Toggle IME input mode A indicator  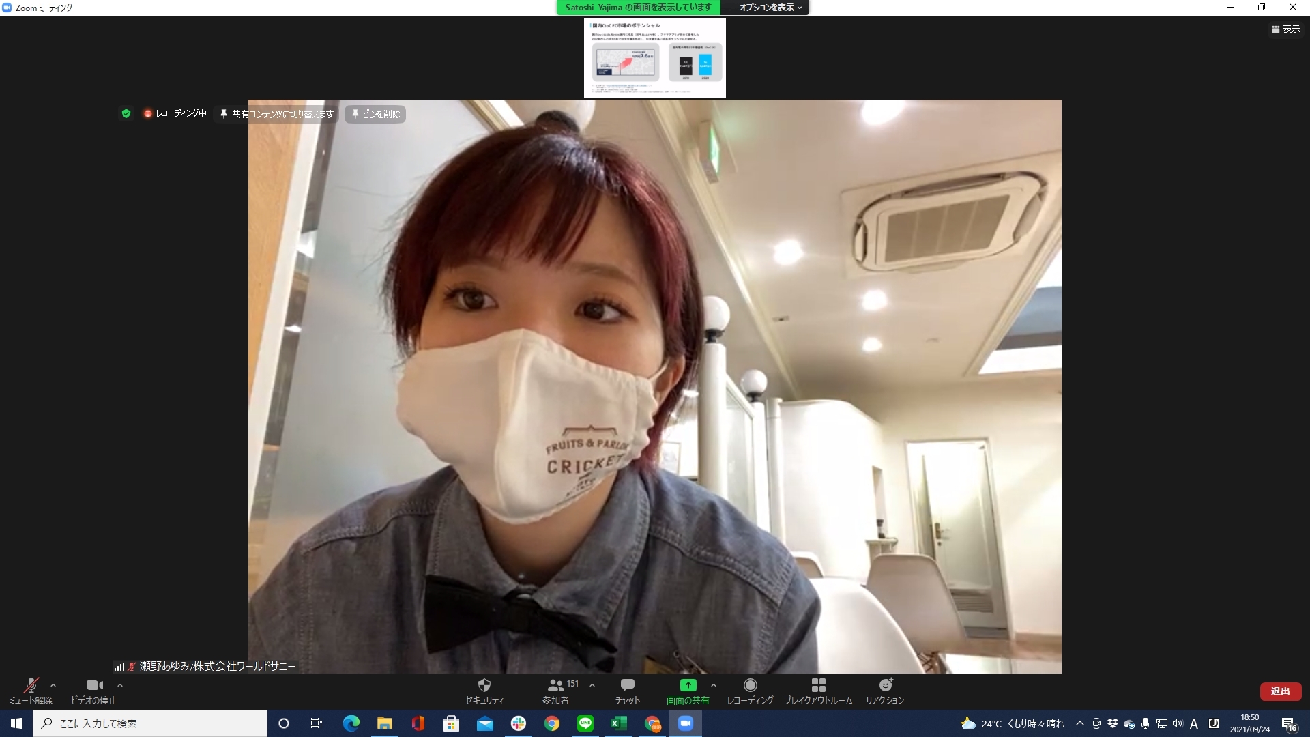(1194, 723)
